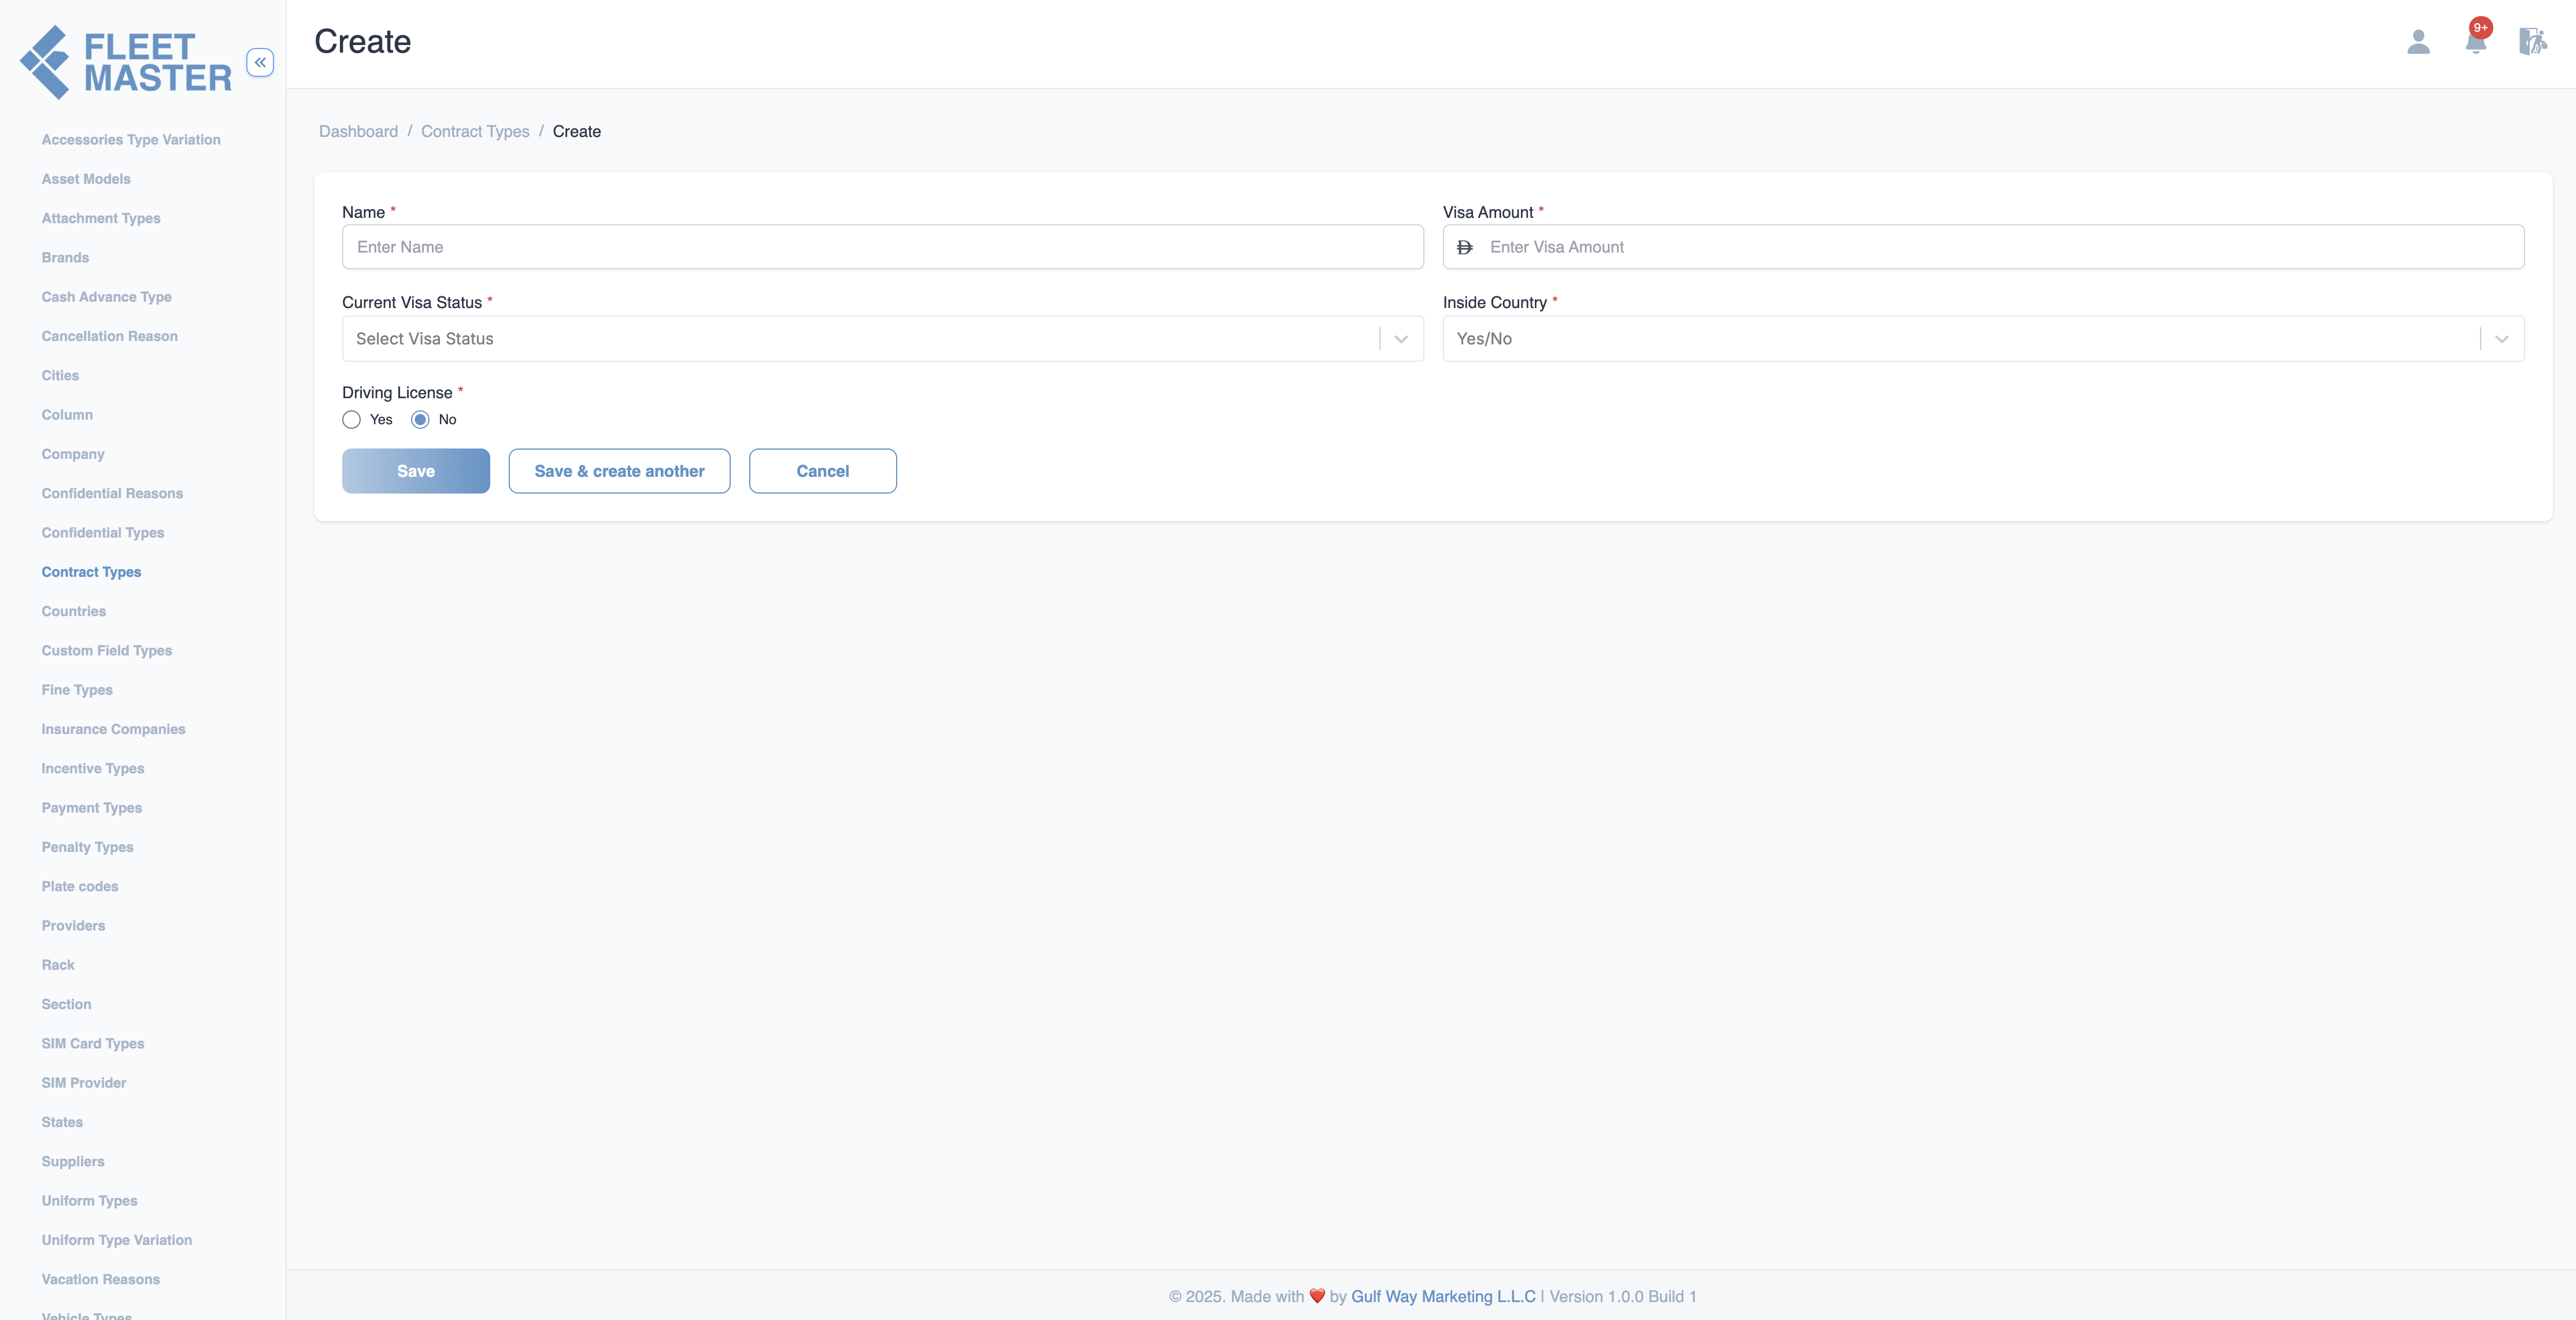Open SIM Provider in sidebar
Screen dimensions: 2576x1320
coord(84,1083)
